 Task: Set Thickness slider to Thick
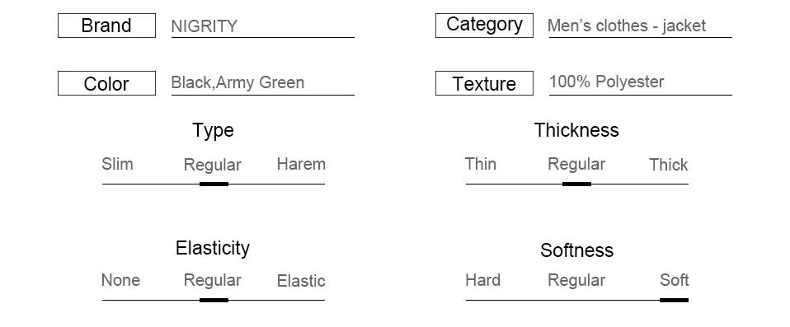pos(669,165)
